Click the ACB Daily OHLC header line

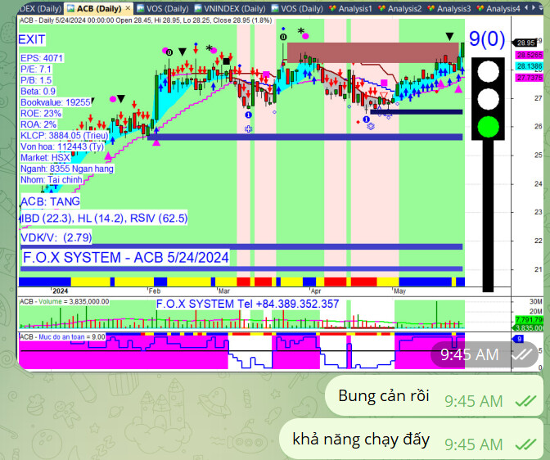tap(146, 20)
